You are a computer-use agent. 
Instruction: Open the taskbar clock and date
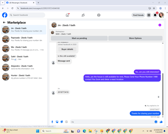158,131
